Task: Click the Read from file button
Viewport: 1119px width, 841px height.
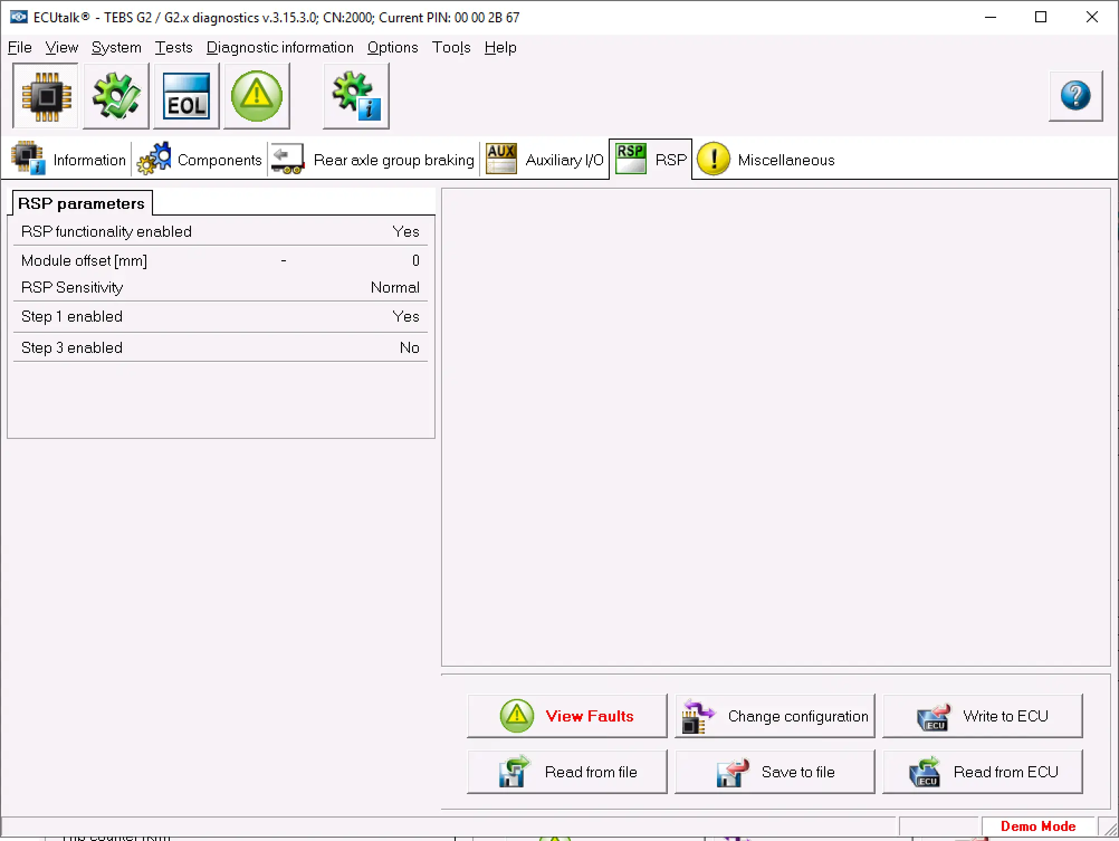Action: tap(567, 772)
